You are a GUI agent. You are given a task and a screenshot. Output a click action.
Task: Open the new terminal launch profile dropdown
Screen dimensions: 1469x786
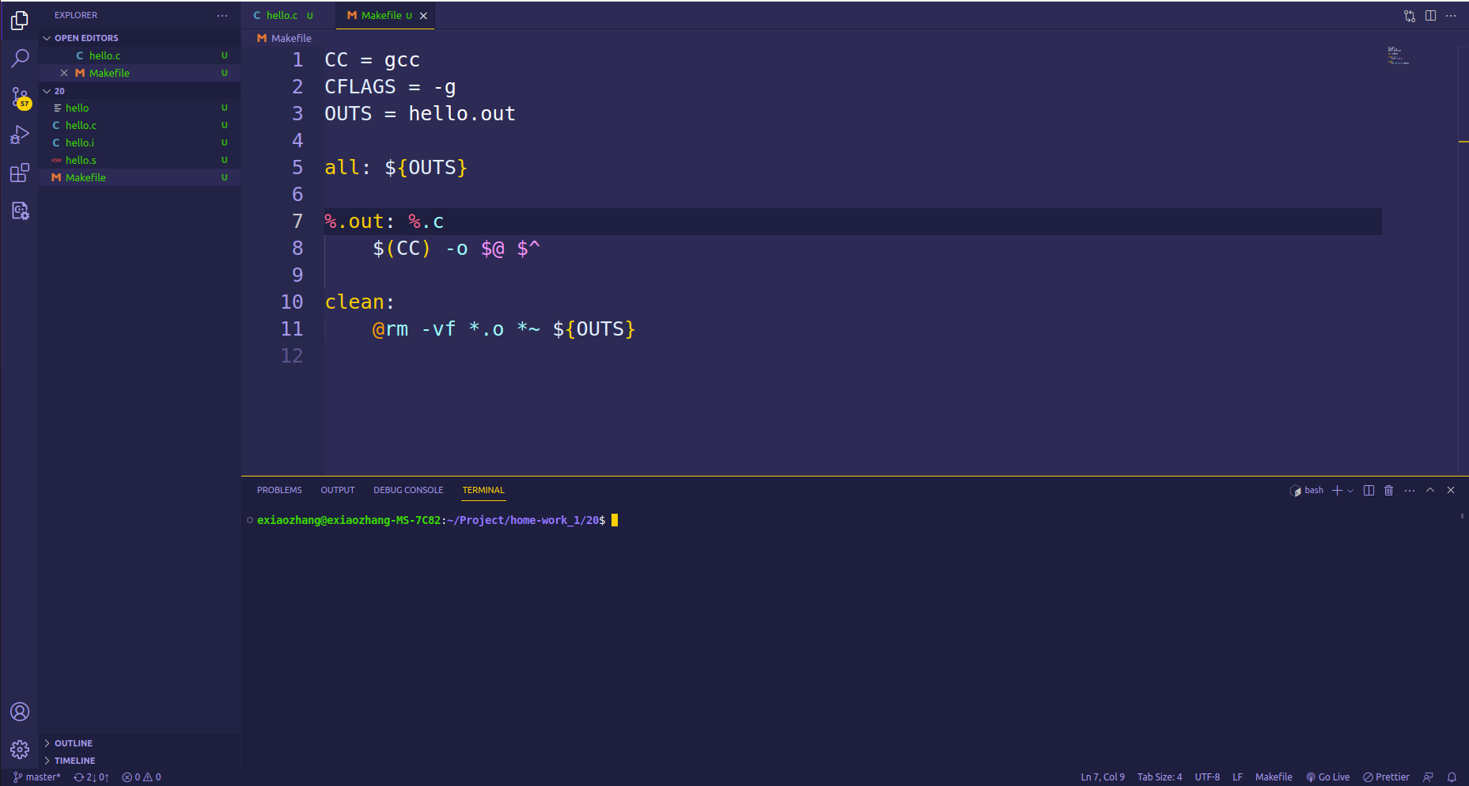(x=1350, y=491)
